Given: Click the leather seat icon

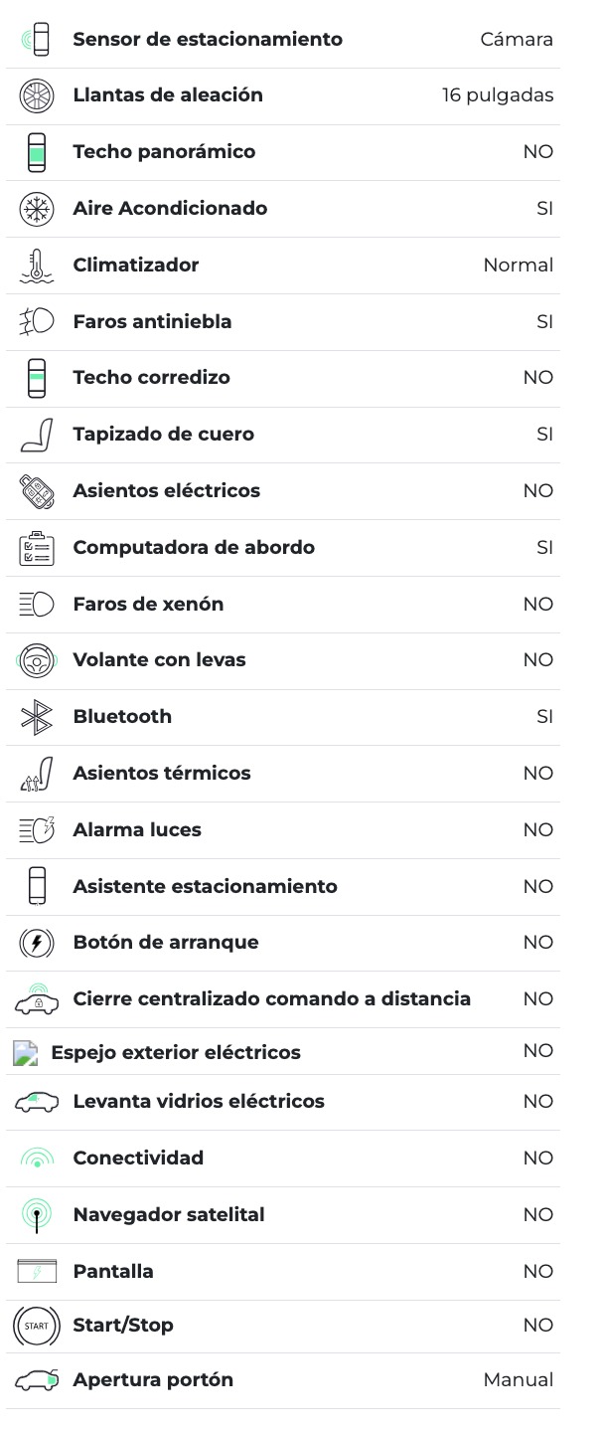Looking at the screenshot, I should pos(37,435).
